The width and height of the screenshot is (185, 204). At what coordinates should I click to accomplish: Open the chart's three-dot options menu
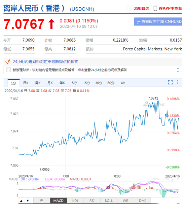[x=178, y=82]
